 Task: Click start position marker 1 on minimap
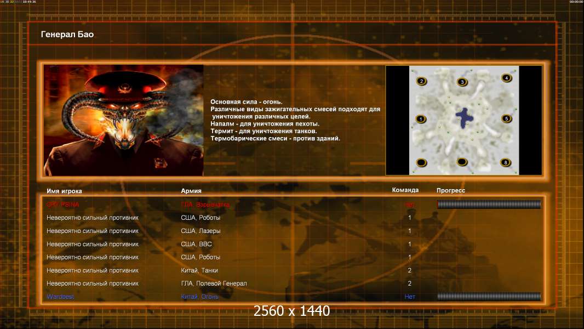click(421, 119)
